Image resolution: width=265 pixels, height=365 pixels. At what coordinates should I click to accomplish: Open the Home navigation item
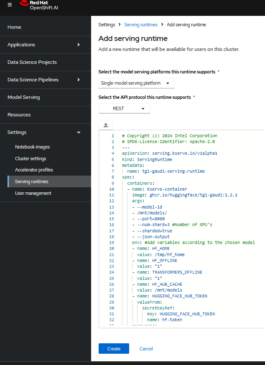point(14,27)
